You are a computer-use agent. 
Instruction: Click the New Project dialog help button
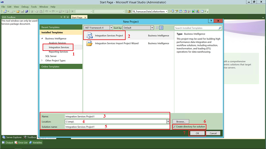point(211,21)
